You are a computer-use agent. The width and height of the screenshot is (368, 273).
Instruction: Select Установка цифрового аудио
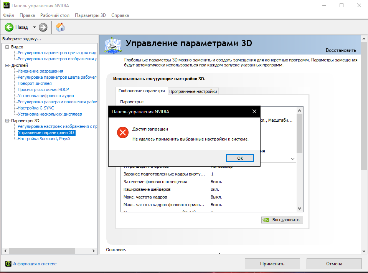(x=46, y=96)
